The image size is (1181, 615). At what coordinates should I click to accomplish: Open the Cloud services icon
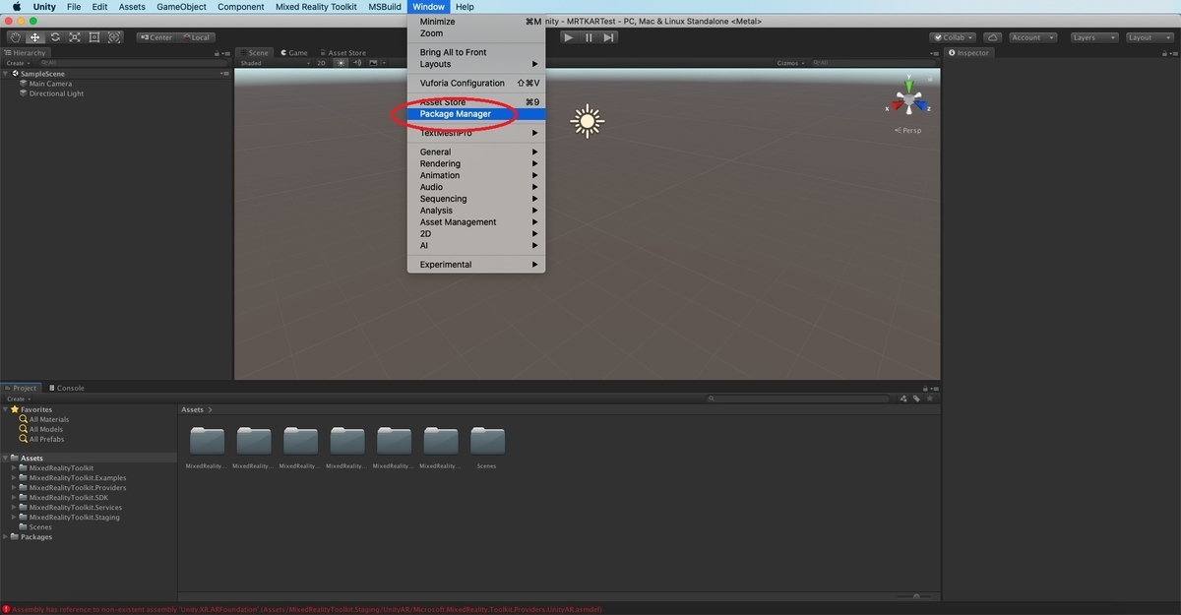[x=992, y=37]
